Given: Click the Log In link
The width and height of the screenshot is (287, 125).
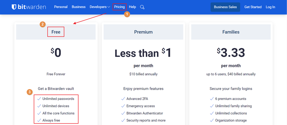Looking at the screenshot, I should pos(270,7).
